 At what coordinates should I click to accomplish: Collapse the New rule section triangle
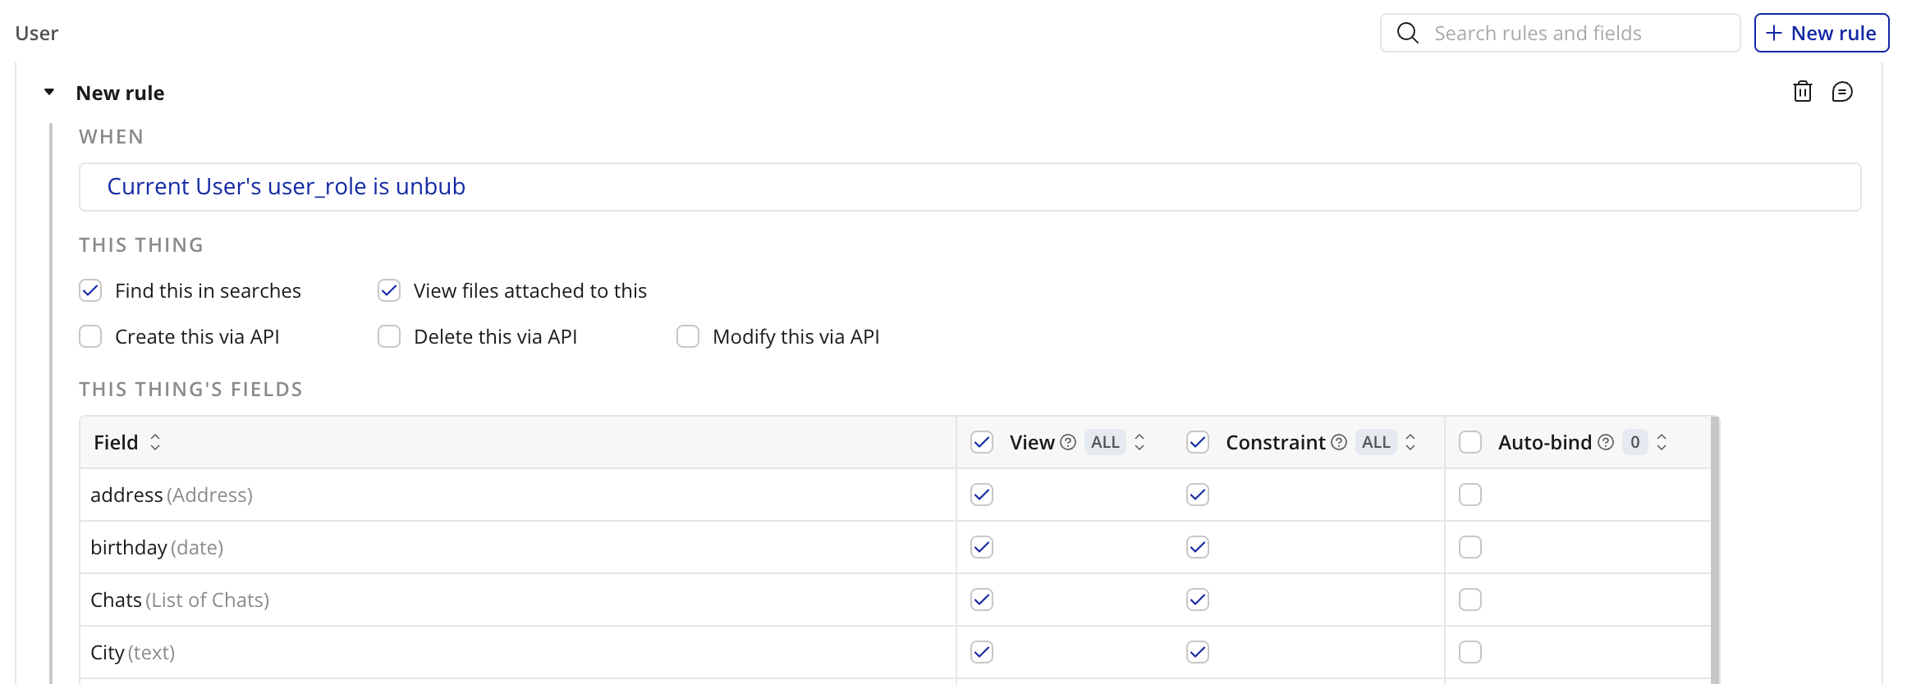pos(49,92)
